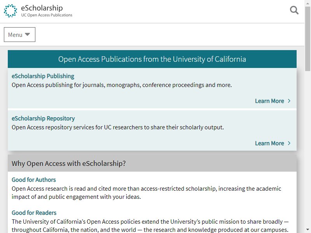Open eScholarship Repository heading link

tap(43, 118)
